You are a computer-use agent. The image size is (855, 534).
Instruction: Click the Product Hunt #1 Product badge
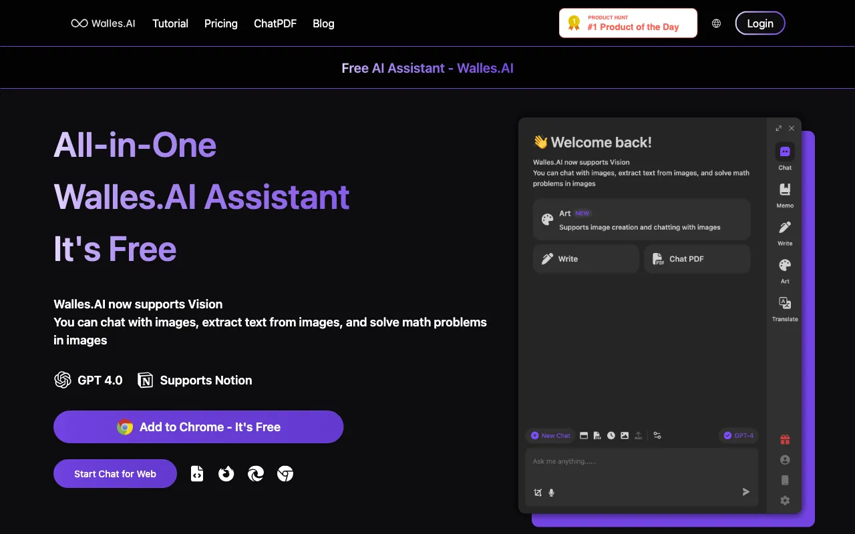(x=628, y=23)
